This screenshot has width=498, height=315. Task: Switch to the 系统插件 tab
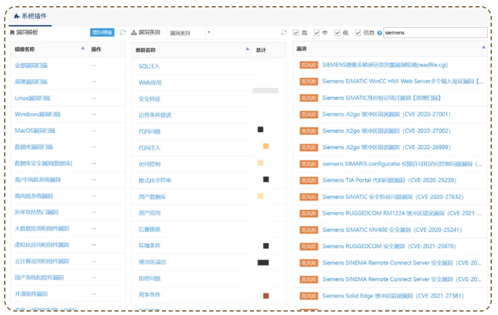click(x=34, y=15)
